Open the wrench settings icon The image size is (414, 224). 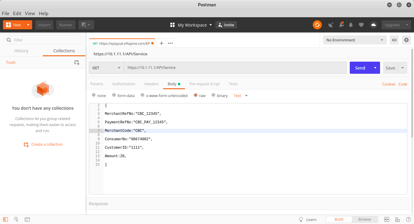(x=341, y=24)
